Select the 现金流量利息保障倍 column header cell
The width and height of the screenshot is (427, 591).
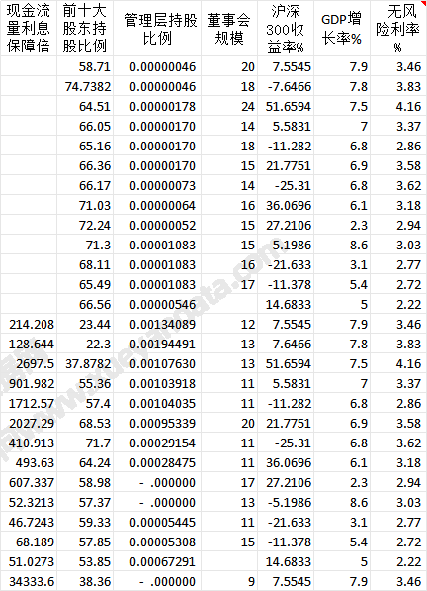[29, 29]
